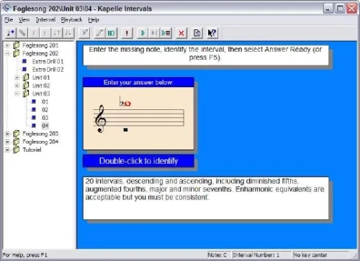Screen dimensions: 360x261
Task: Click the red X cancel toolbar icon
Action: [x=181, y=33]
